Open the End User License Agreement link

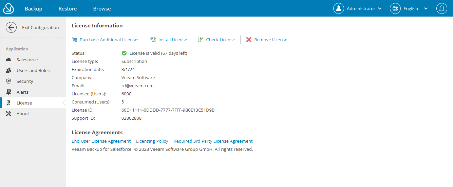click(101, 141)
